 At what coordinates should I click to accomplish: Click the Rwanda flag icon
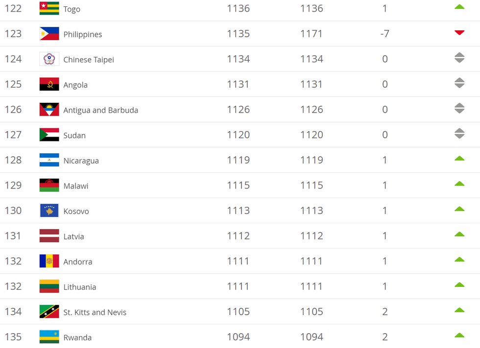pos(49,337)
